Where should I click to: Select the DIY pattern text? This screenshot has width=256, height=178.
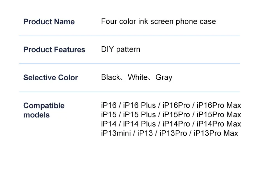[121, 50]
